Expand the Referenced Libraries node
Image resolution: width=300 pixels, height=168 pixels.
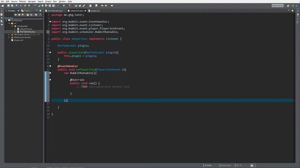click(x=9, y=37)
